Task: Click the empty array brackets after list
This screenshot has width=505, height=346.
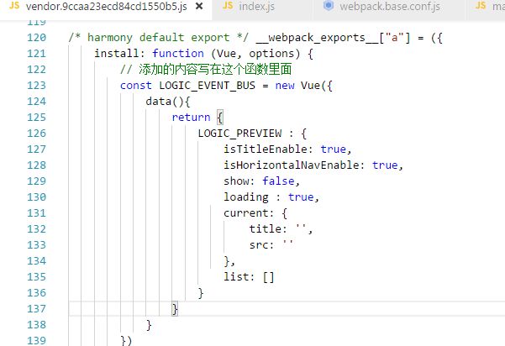Action: pos(268,277)
